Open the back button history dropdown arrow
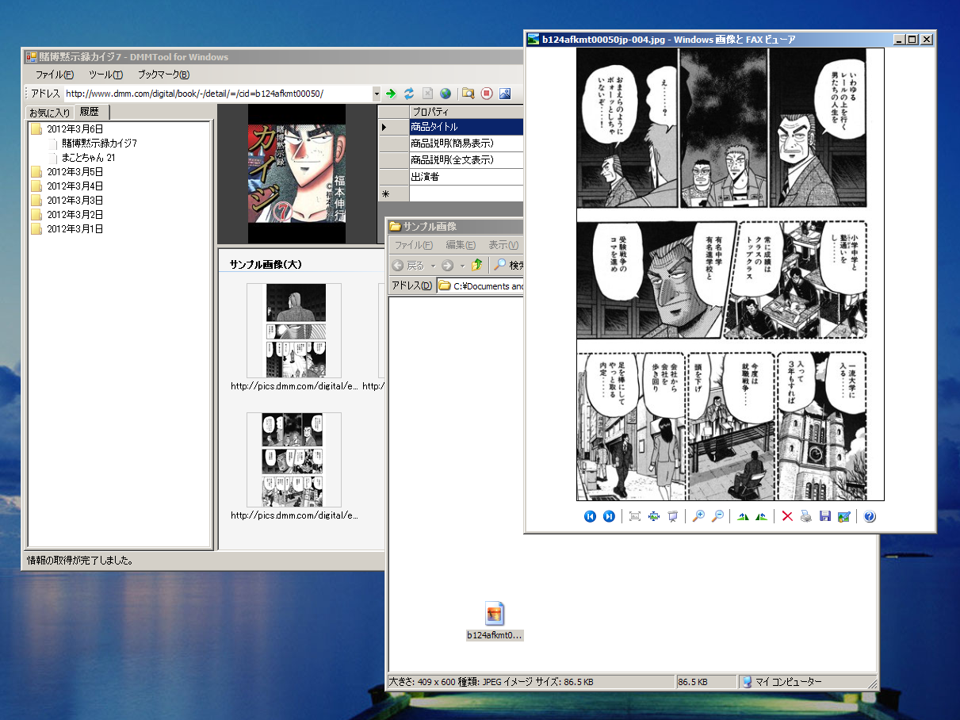Screen dimensions: 960x720 coord(433,266)
